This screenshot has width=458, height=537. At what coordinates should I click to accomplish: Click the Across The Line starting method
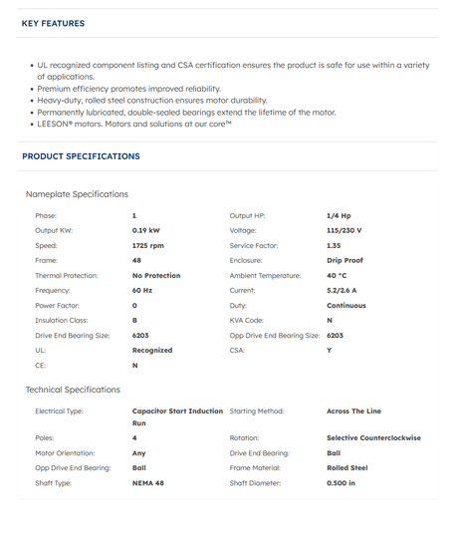pyautogui.click(x=353, y=410)
